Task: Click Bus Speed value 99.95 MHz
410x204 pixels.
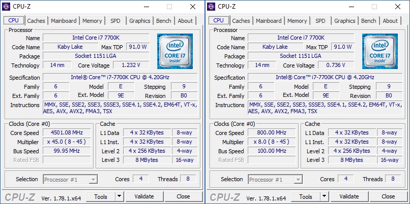Action: [x=67, y=151]
